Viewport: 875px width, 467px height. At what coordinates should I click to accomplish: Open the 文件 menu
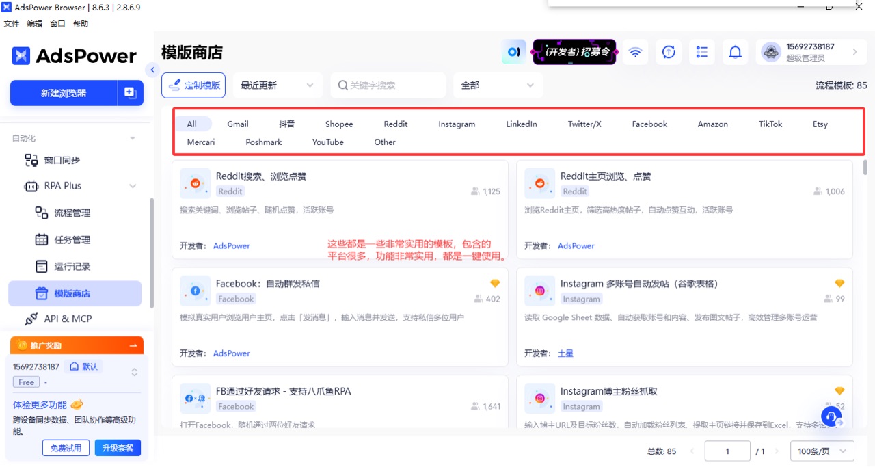(x=12, y=23)
